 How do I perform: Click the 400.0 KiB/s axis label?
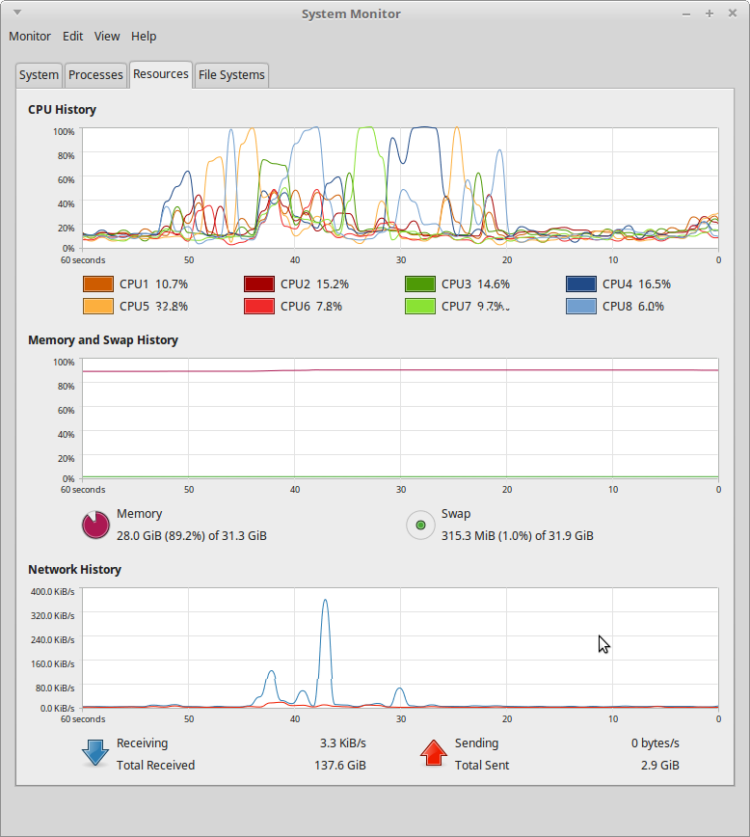click(x=52, y=591)
